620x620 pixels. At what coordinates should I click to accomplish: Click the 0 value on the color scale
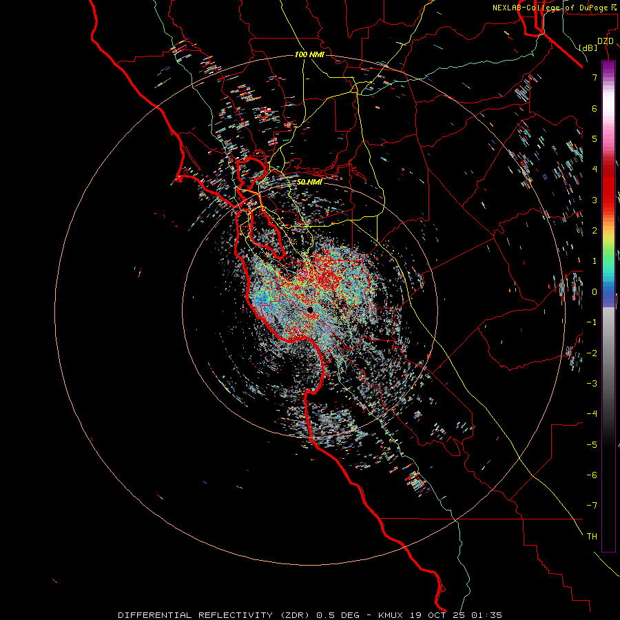pyautogui.click(x=595, y=292)
